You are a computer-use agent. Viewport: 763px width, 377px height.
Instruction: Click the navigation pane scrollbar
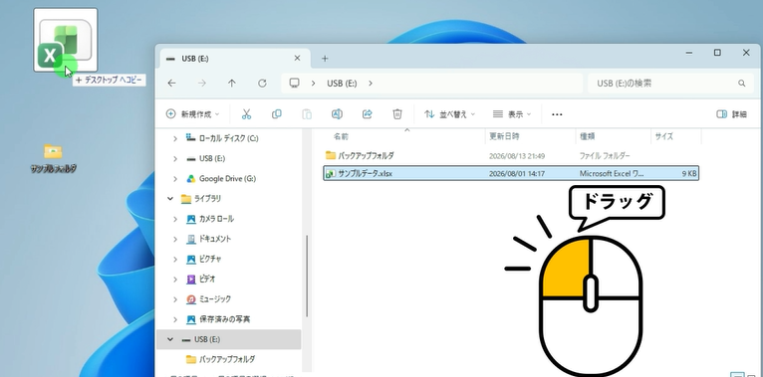click(307, 276)
